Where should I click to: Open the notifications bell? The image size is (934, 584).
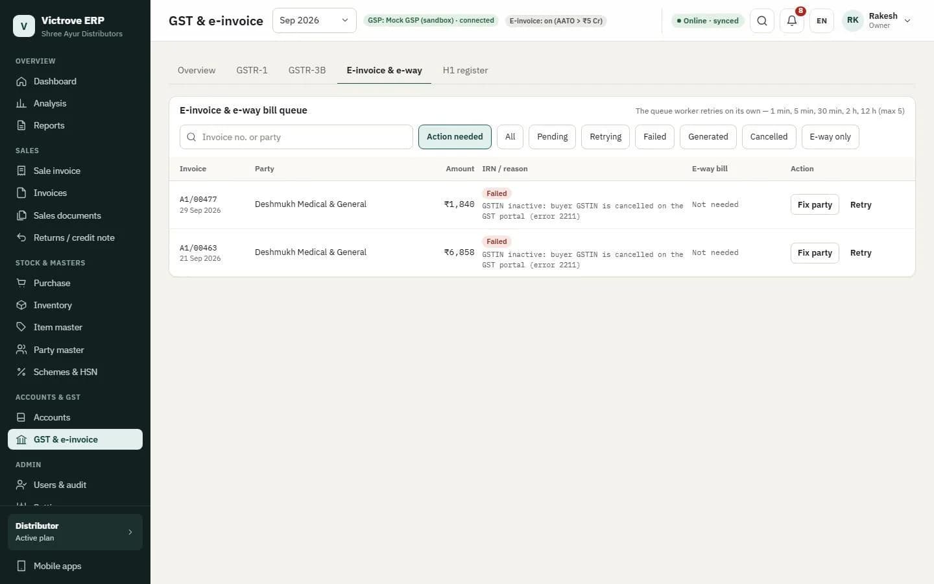(792, 21)
